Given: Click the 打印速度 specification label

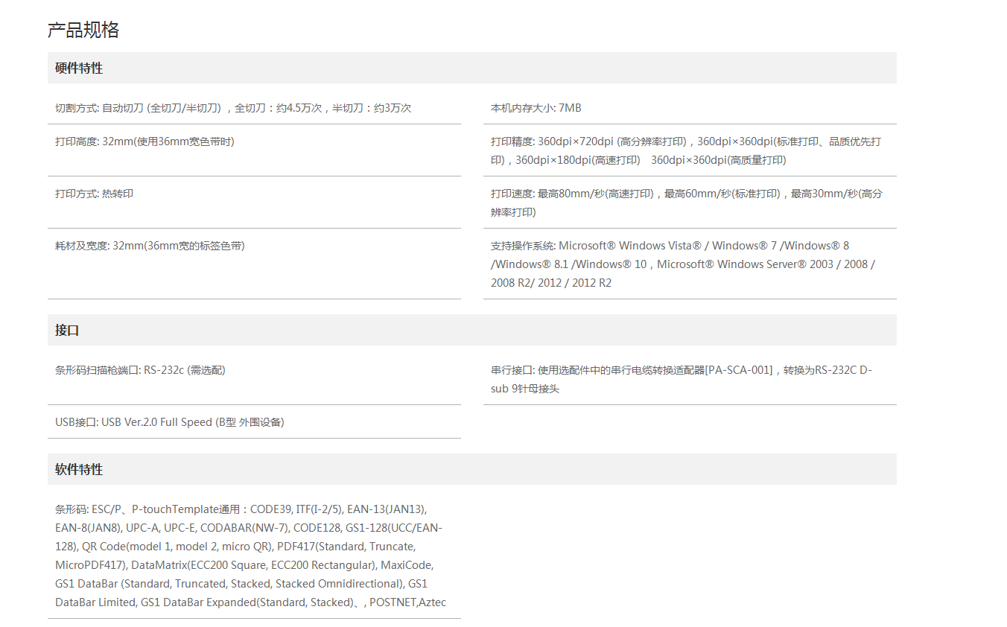Looking at the screenshot, I should 512,194.
